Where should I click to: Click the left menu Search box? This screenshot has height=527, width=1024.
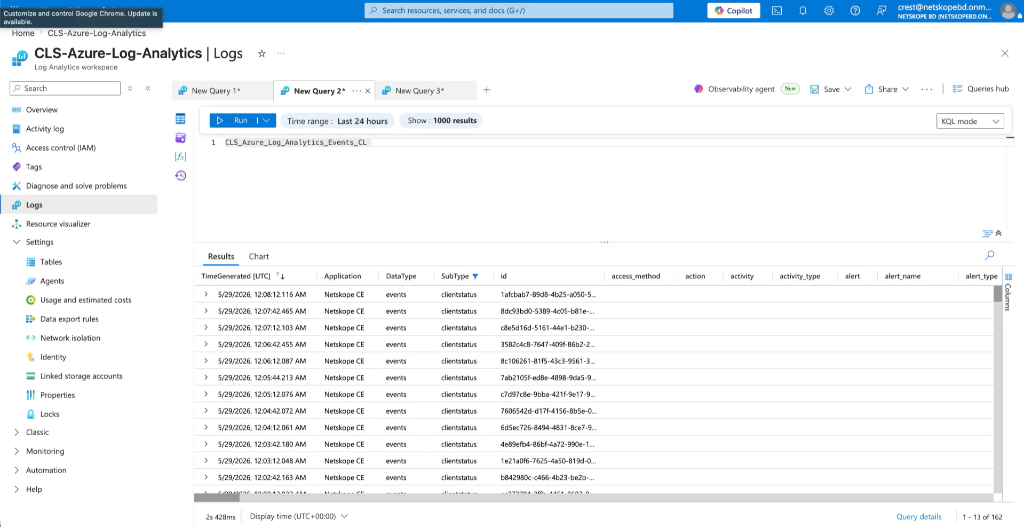coord(65,89)
